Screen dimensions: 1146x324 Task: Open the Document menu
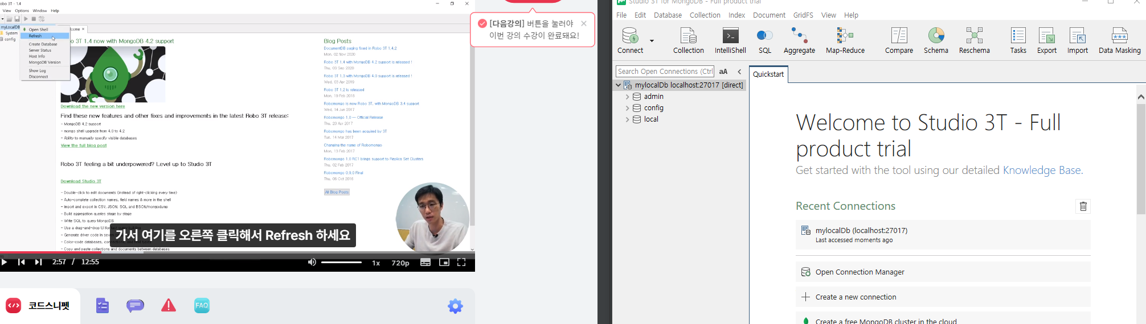(x=769, y=15)
